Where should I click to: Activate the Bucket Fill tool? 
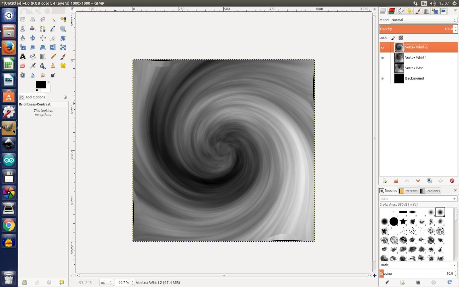(x=33, y=57)
